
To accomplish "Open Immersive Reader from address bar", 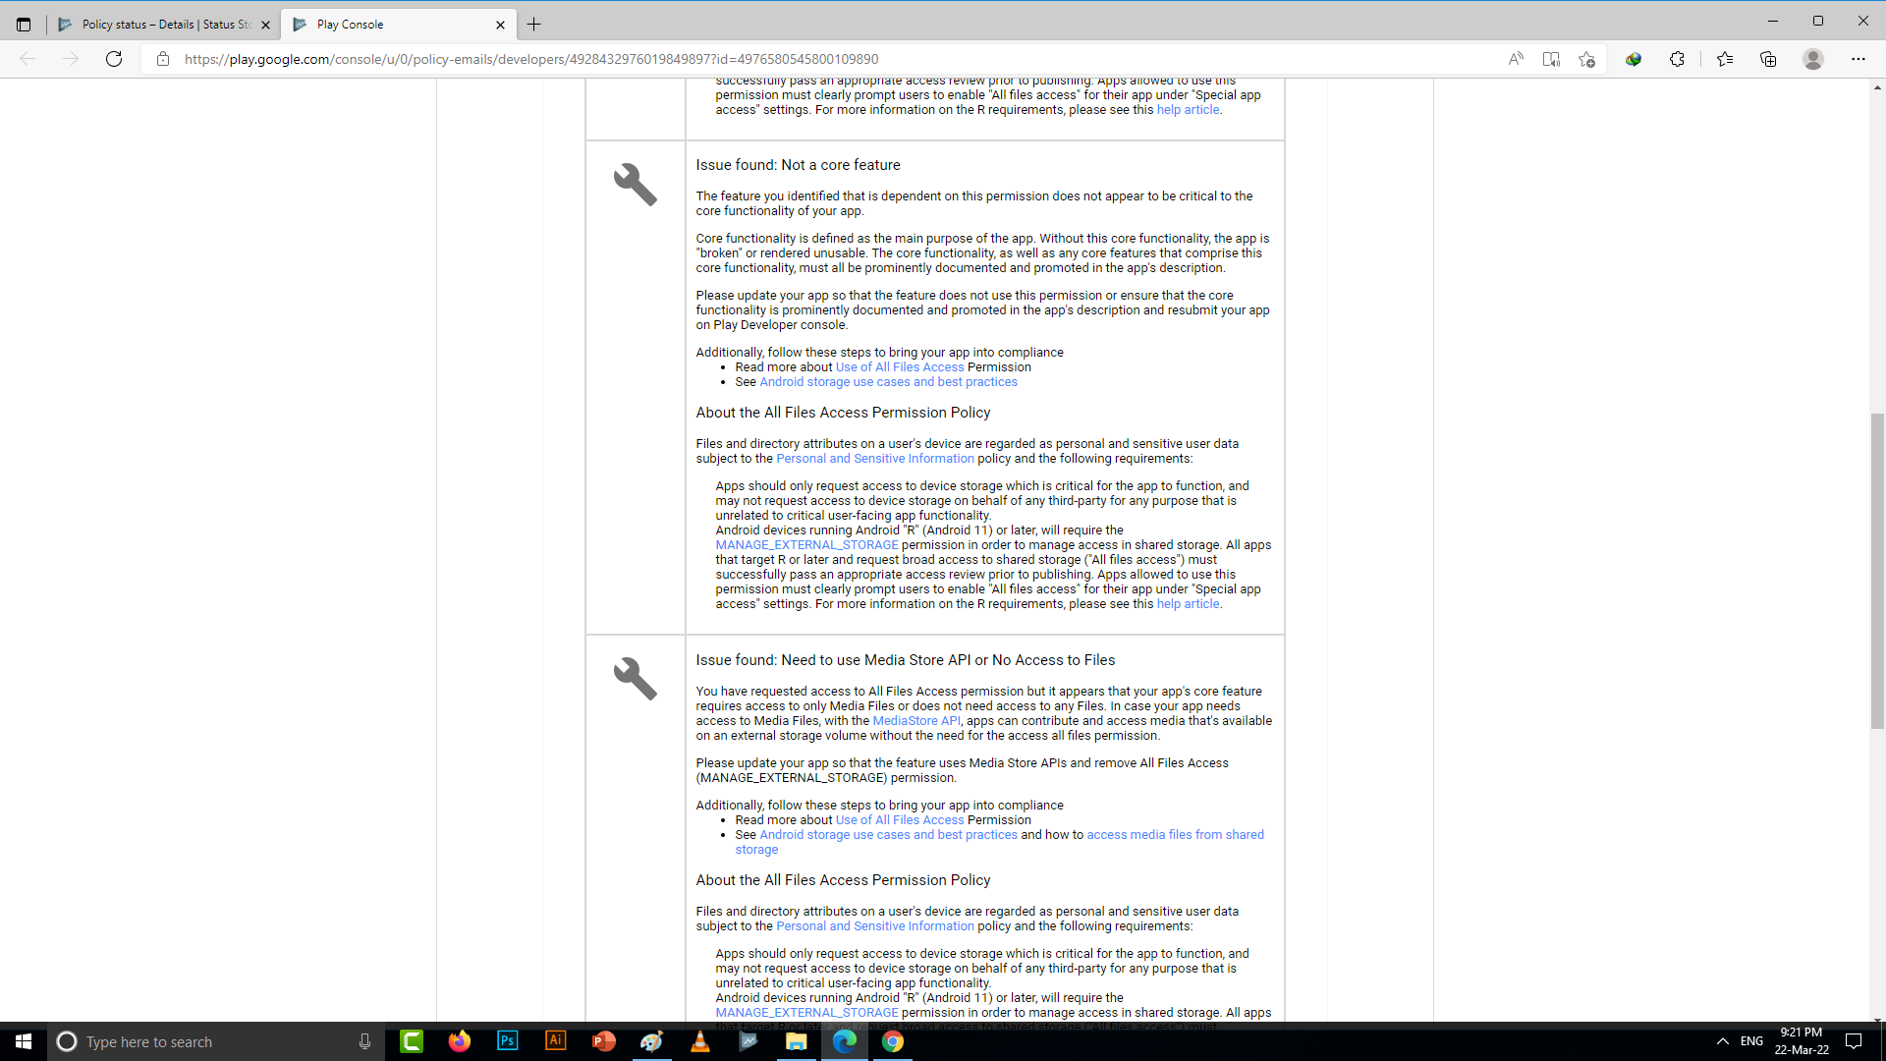I will pos(1551,59).
